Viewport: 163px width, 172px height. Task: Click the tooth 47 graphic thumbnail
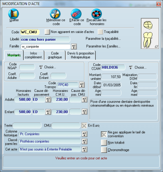click(150, 33)
